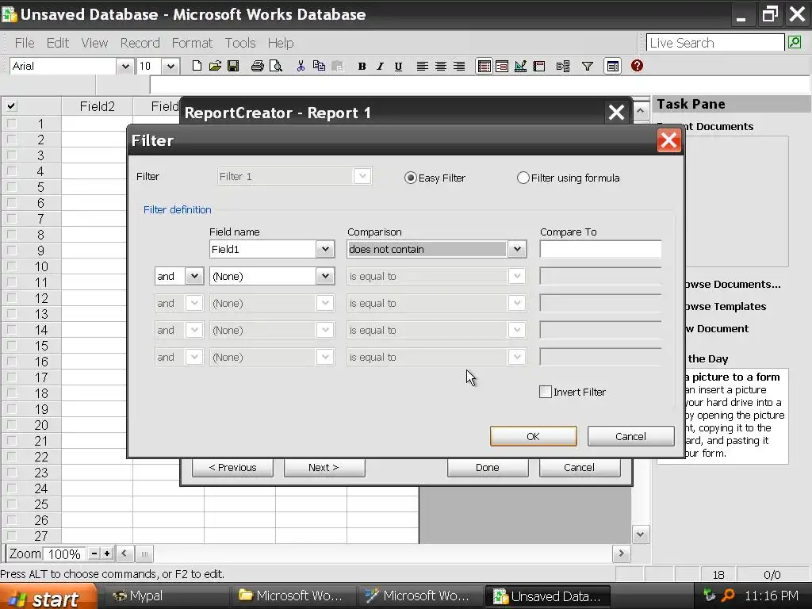The width and height of the screenshot is (812, 609).
Task: Toggle Underline formatting
Action: pos(398,67)
